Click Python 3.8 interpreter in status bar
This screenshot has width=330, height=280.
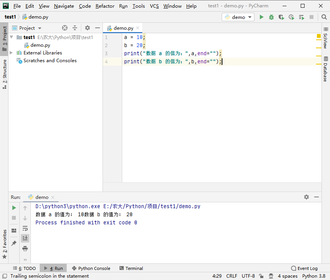pos(313,276)
